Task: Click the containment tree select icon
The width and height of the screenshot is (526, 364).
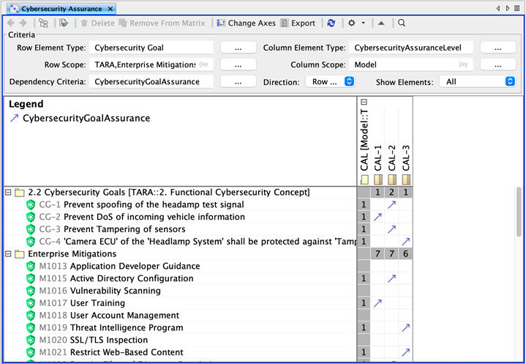Action: pos(43,23)
